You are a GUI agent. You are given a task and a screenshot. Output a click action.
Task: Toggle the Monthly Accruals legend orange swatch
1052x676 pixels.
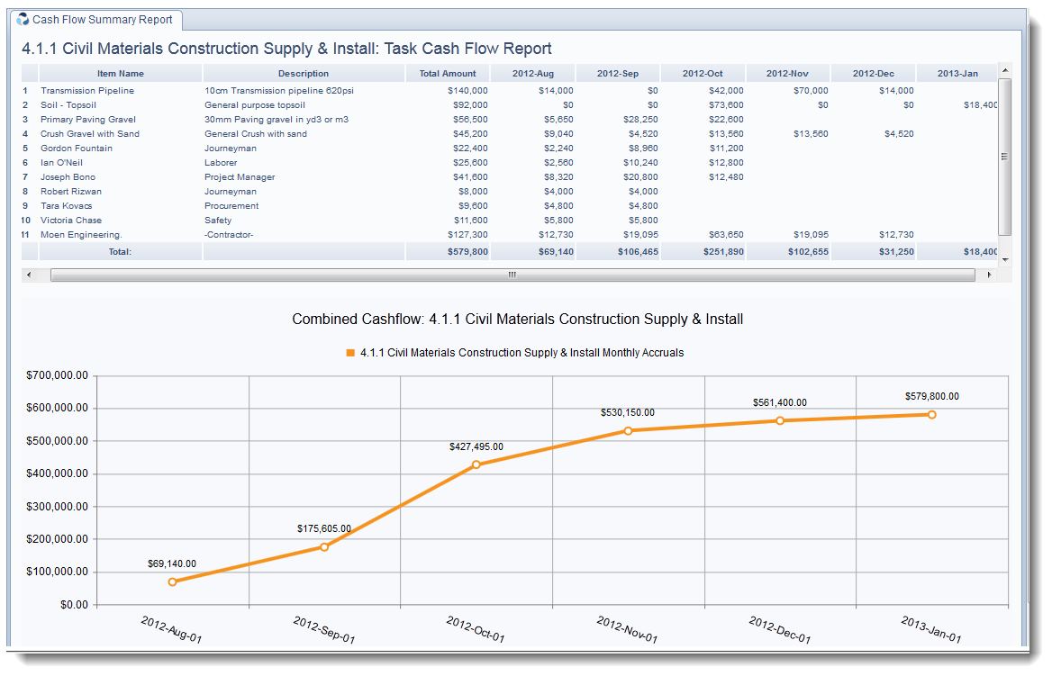coord(350,353)
